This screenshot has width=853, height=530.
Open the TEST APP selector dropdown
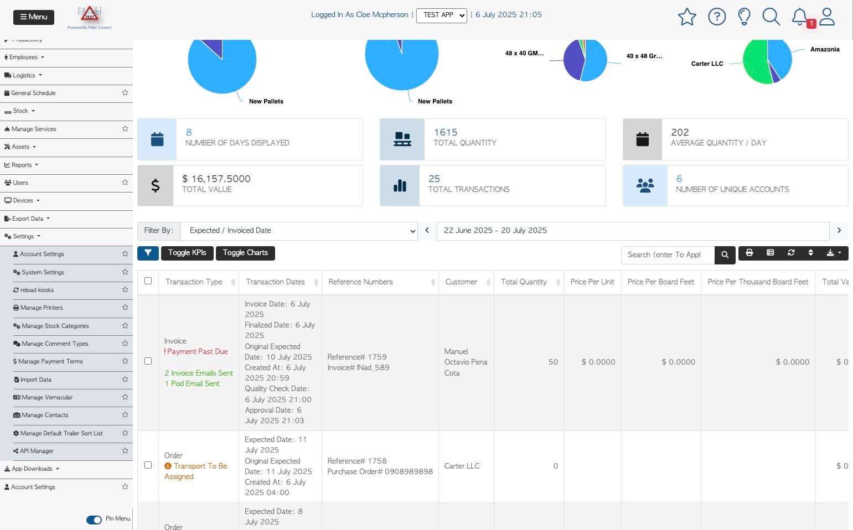coord(442,15)
